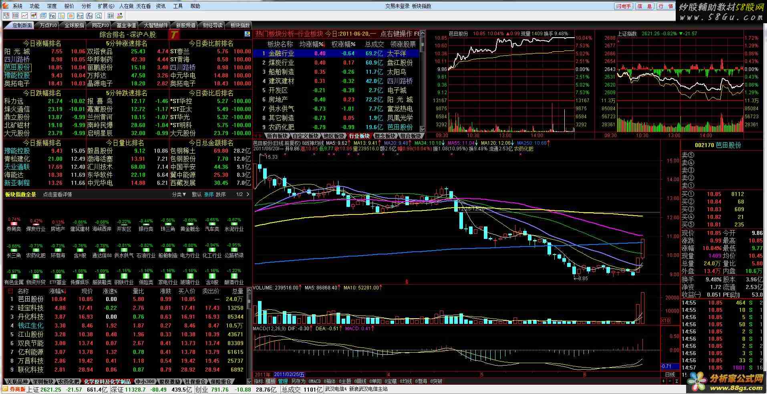Open the 系统 menu
This screenshot has height=394, width=767.
tap(18, 6)
